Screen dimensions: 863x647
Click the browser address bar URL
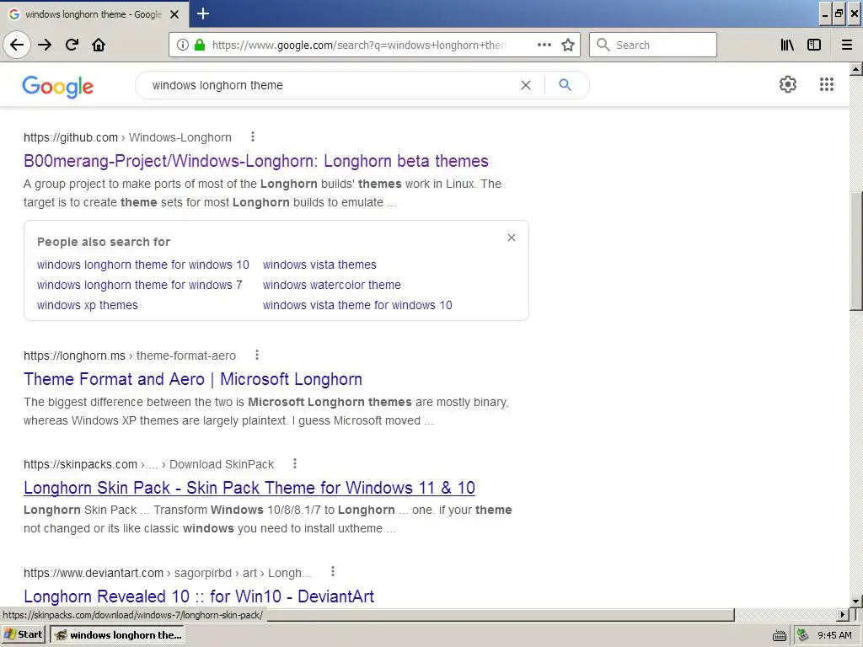pyautogui.click(x=359, y=45)
